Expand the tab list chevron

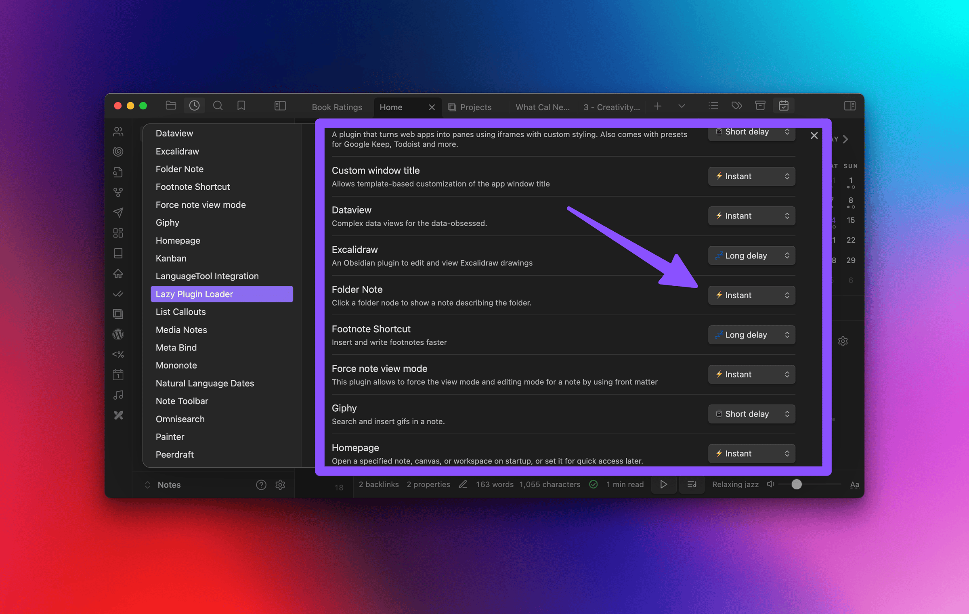coord(682,106)
